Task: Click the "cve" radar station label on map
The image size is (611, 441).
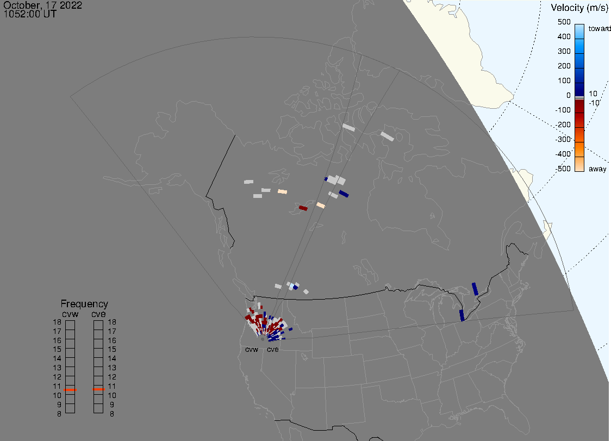Action: coord(273,350)
